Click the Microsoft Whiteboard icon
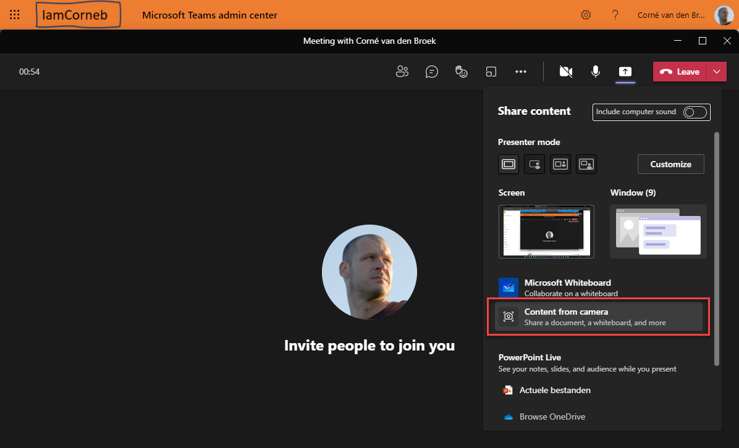Screen dimensions: 739x448 [509, 288]
